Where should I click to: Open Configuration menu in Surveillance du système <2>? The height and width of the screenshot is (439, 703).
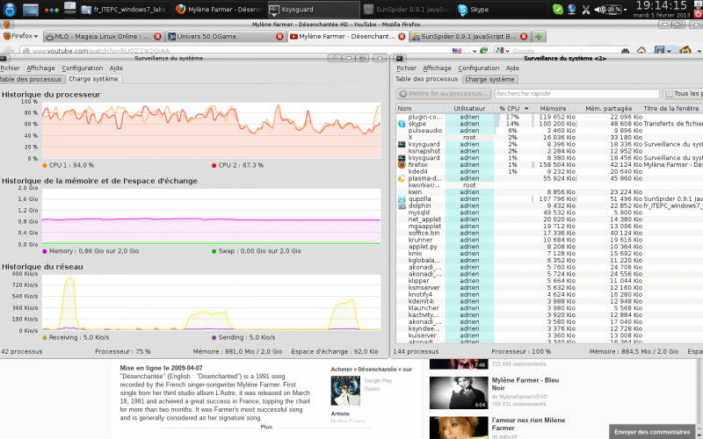(x=478, y=68)
